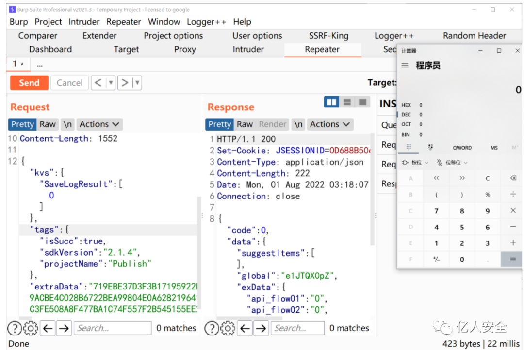Viewport: 524px width, 350px height.
Task: Open response Actions dropdown
Action: point(330,124)
